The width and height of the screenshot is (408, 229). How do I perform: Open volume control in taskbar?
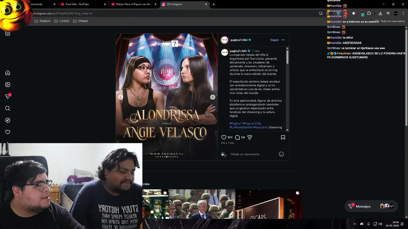pyautogui.click(x=380, y=224)
